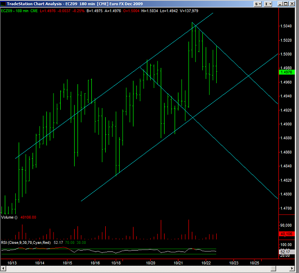Click the 10/25 date label
The height and width of the screenshot is (273, 299).
(x=255, y=263)
